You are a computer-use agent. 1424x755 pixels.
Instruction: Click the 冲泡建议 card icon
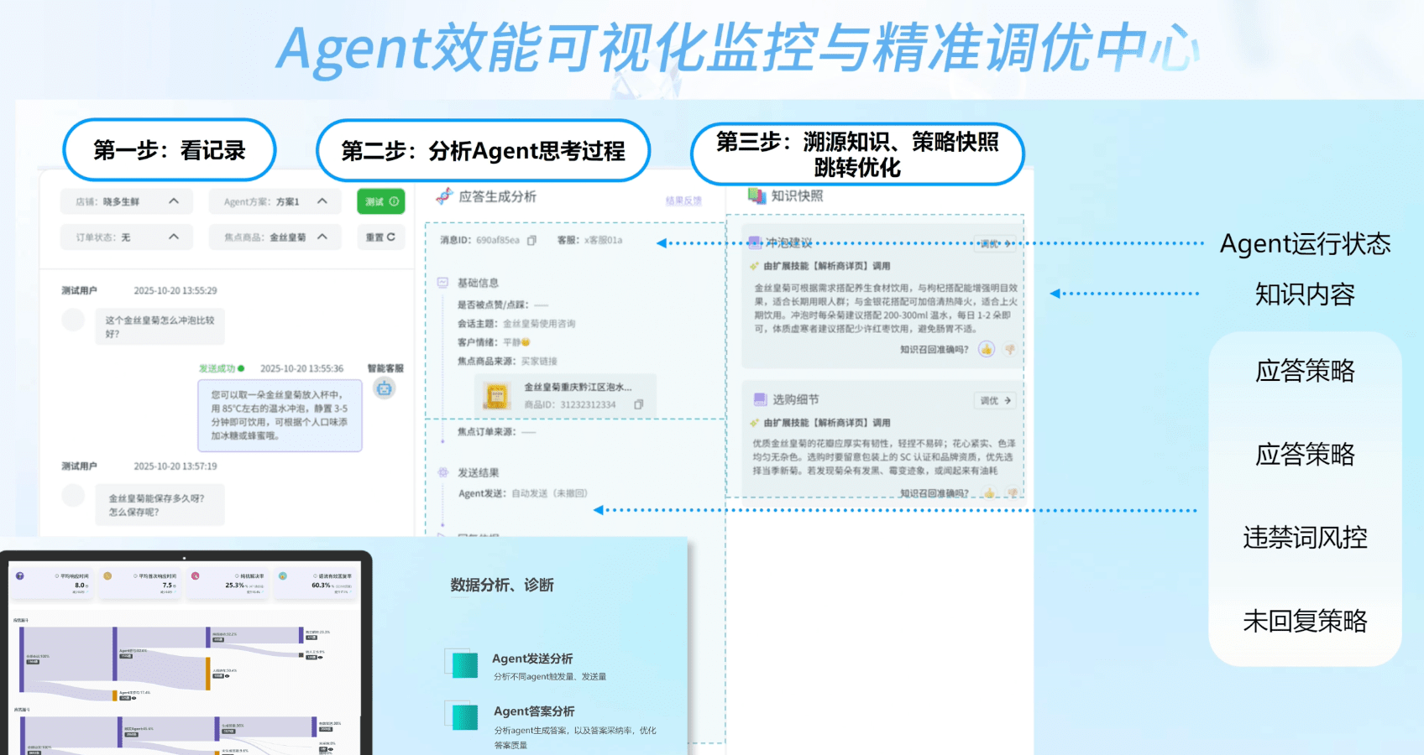[755, 242]
